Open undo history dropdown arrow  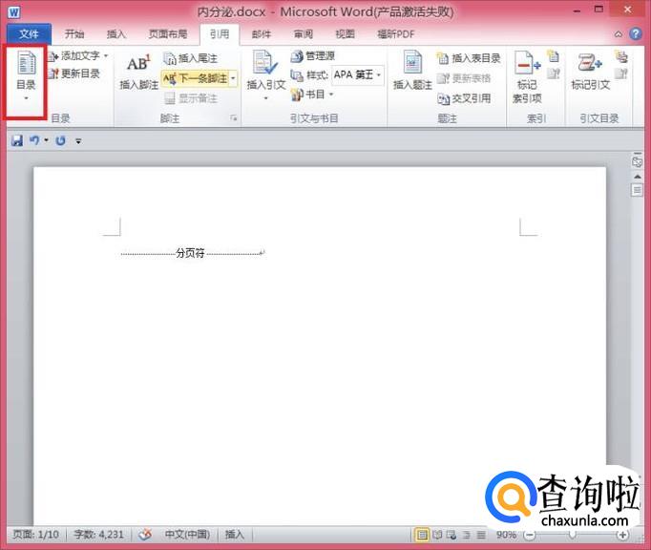coord(46,140)
